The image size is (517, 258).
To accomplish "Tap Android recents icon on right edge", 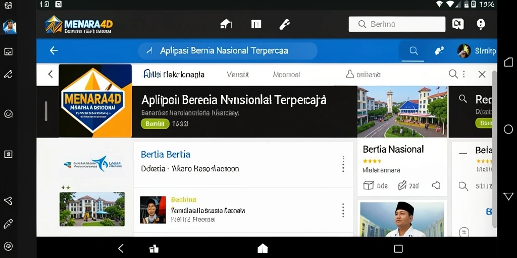I will pos(508,62).
